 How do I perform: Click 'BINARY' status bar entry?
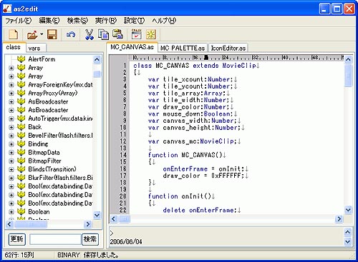coord(68,255)
